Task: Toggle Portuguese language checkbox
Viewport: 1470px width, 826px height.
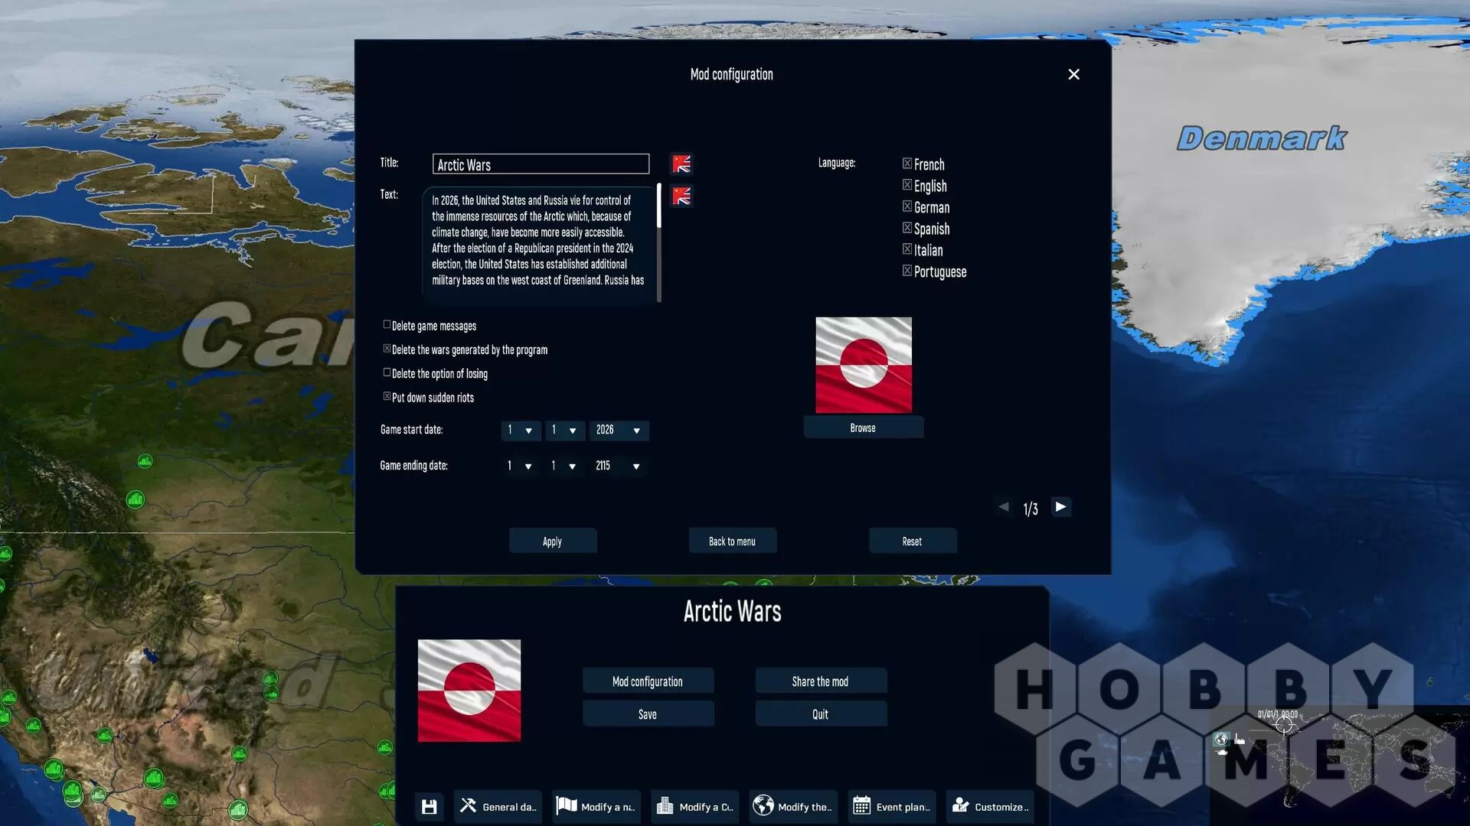Action: tap(907, 271)
